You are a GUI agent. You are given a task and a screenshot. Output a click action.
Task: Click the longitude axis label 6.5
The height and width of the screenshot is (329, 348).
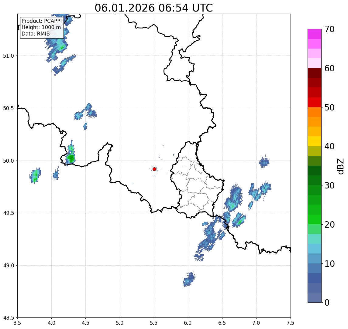222,323
